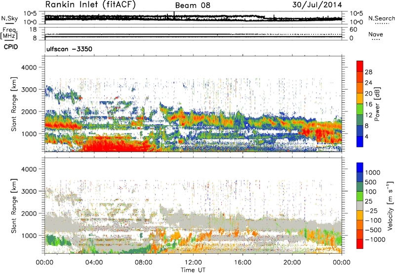Click the 'Time UT' axis label
Image resolution: width=395 pixels, height=273 pixels.
pos(193,270)
